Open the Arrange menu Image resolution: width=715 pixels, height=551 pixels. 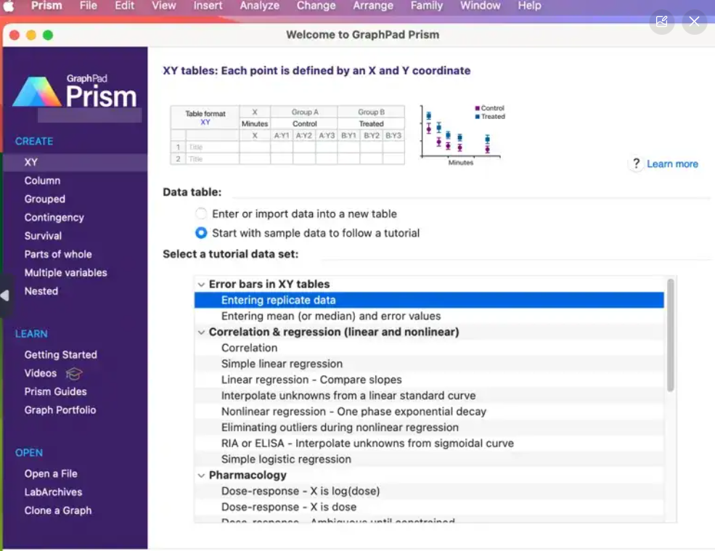pos(372,6)
